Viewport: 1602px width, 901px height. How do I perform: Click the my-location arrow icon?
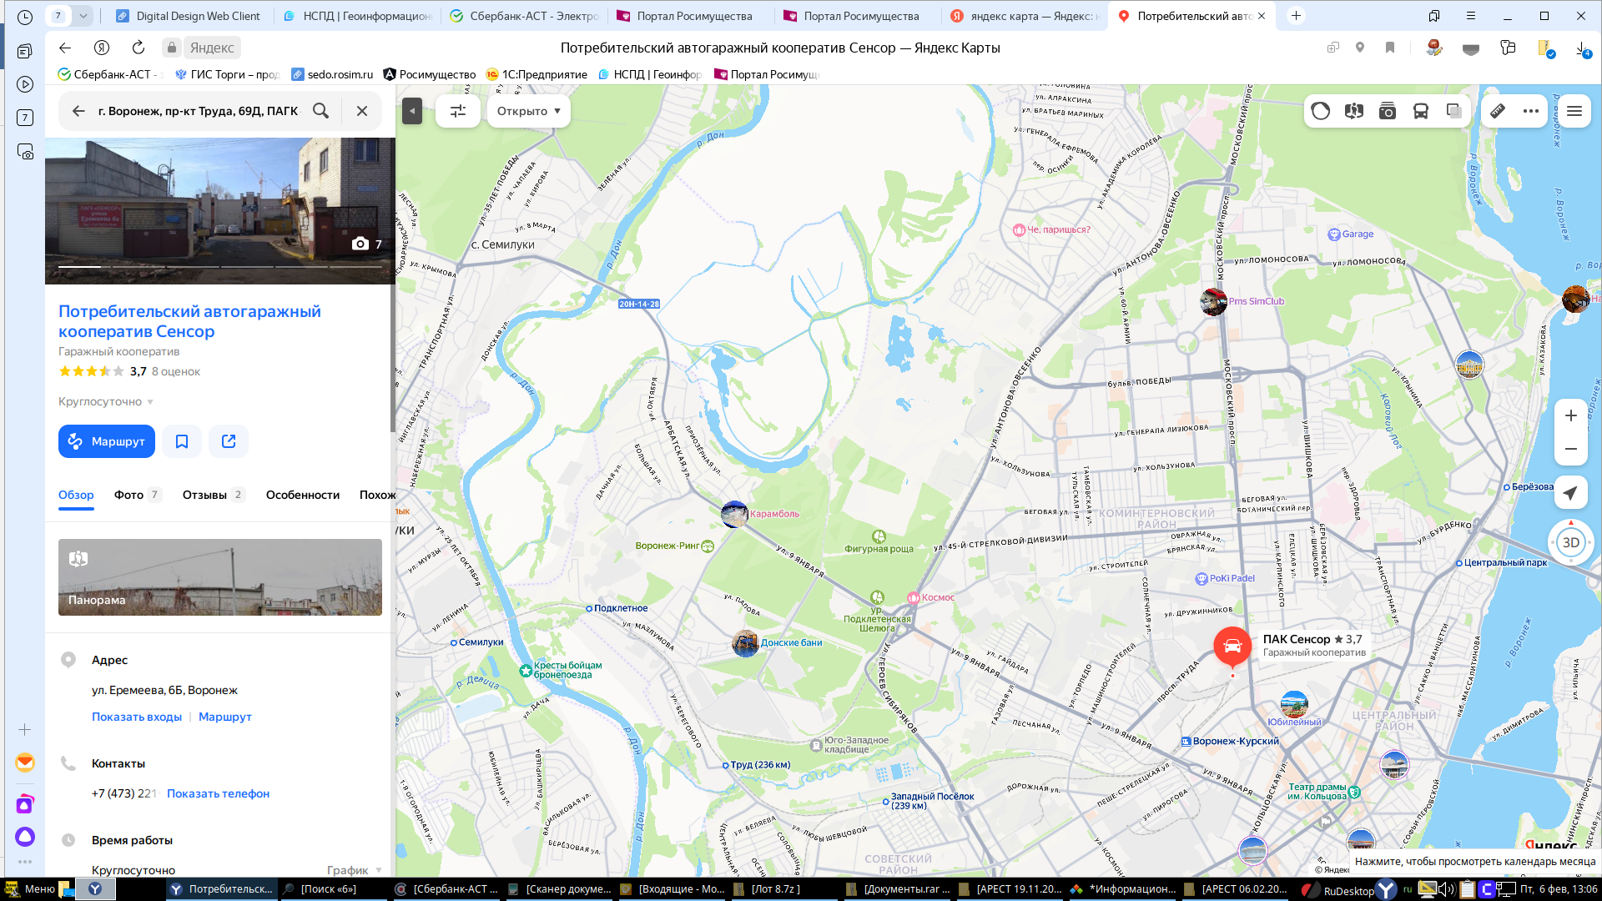pyautogui.click(x=1570, y=493)
